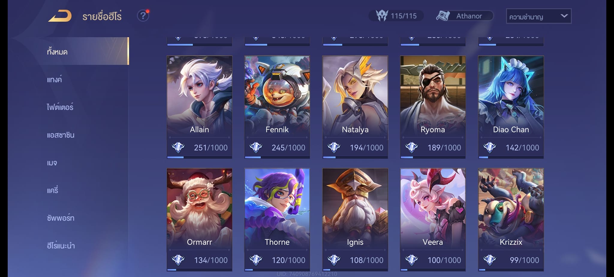Click the dropdown chevron arrow at top right
Viewport: 614px width, 277px height.
coord(564,16)
